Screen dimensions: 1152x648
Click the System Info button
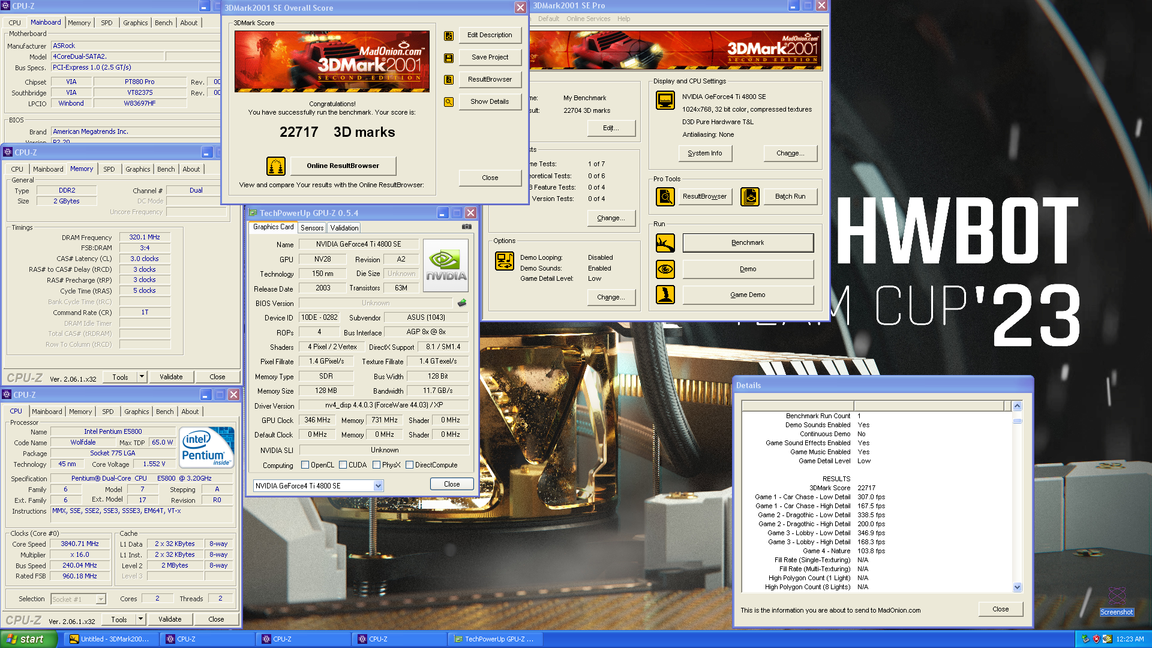tap(704, 154)
